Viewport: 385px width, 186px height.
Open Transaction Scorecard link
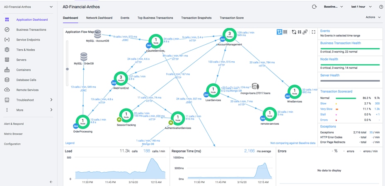pos(336,92)
